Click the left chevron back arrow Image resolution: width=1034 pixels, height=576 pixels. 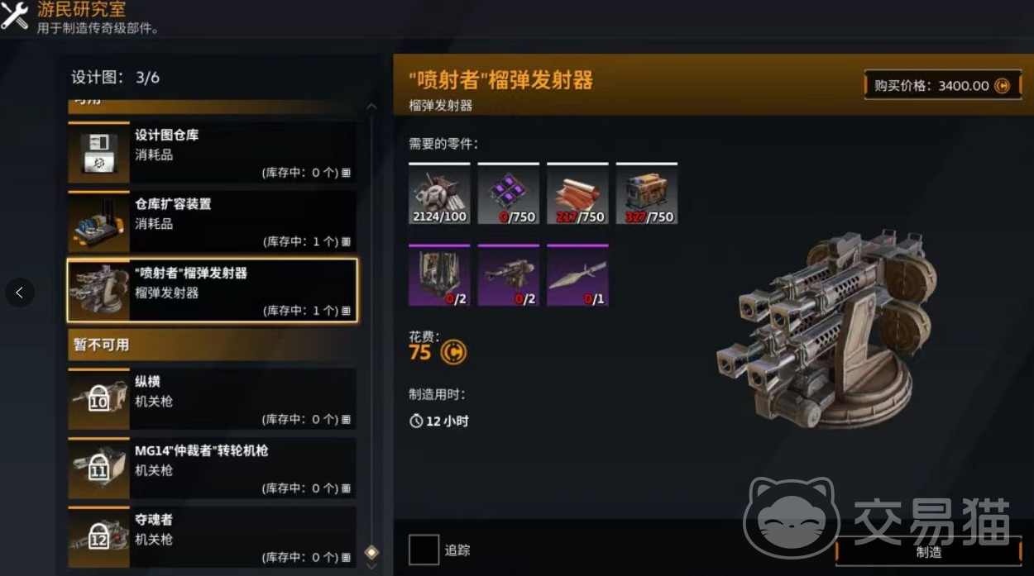point(20,292)
